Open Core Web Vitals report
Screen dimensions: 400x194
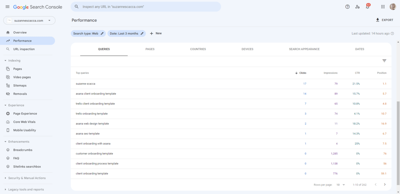(24, 121)
